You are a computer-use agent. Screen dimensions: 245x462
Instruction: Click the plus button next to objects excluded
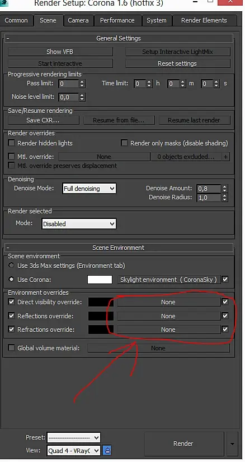coord(225,157)
